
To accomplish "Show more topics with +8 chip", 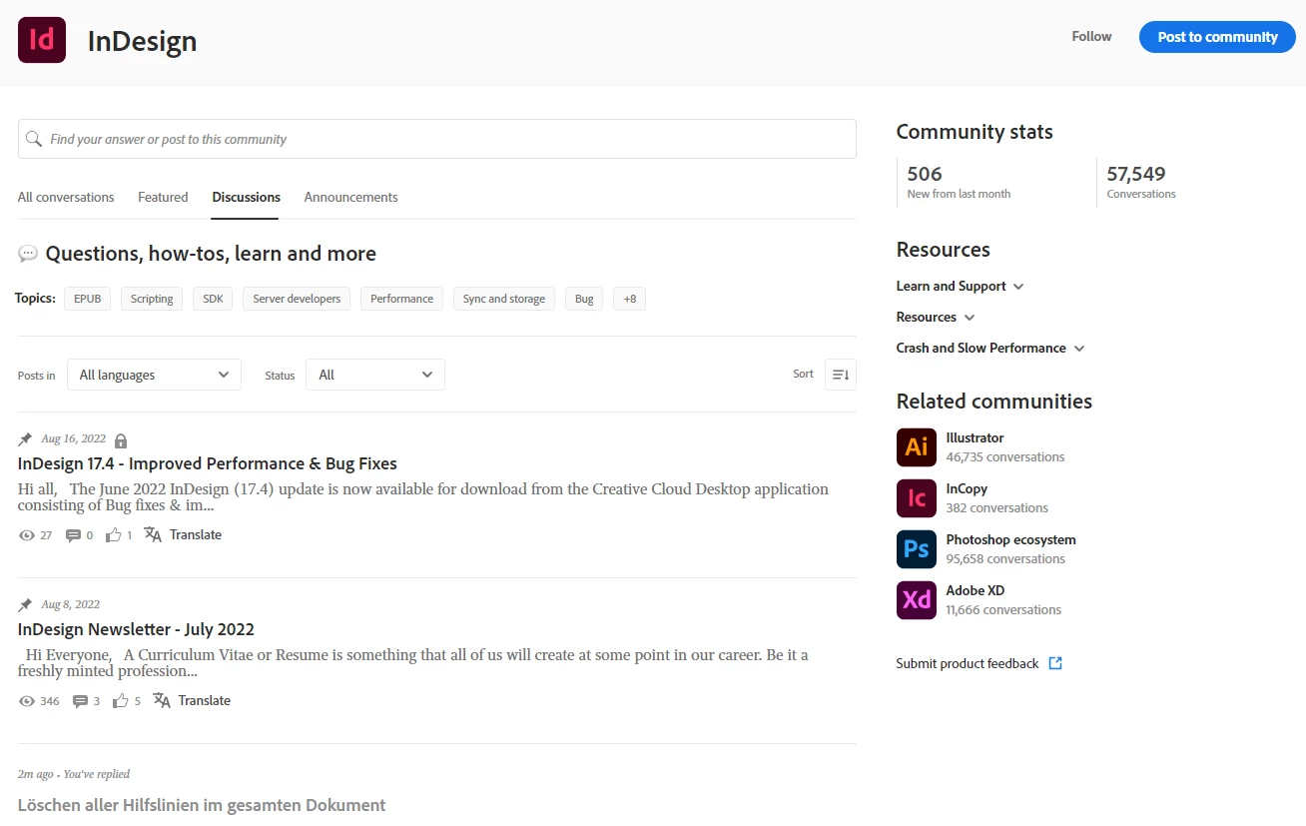I will point(629,299).
